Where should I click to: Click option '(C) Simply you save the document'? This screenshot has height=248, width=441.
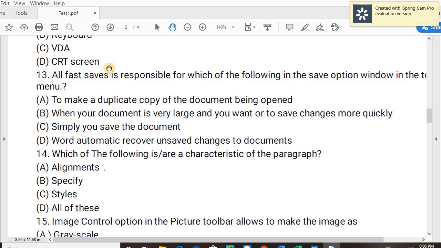(x=108, y=127)
